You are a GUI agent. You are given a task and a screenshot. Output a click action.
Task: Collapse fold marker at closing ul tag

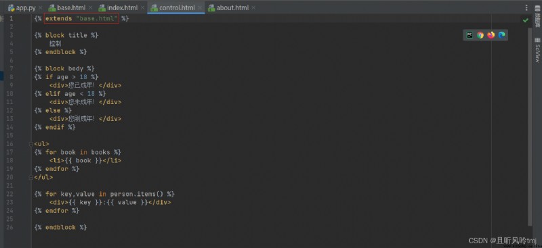pos(31,177)
